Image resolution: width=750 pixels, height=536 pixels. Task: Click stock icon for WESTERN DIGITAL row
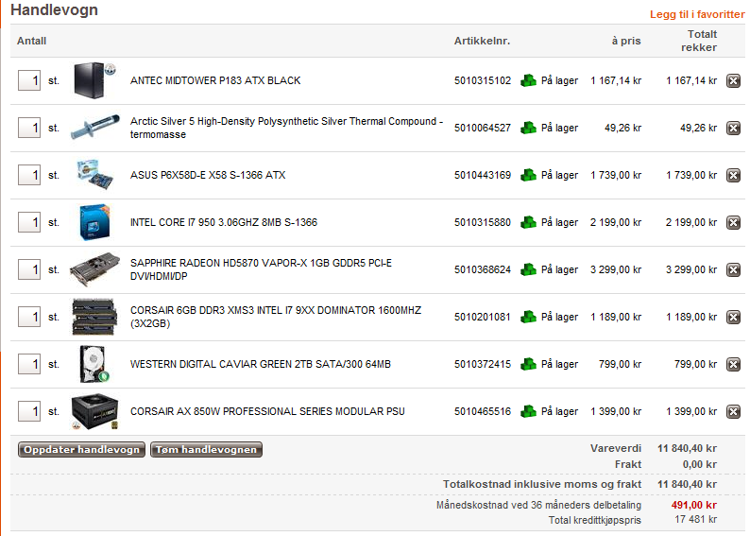click(528, 364)
